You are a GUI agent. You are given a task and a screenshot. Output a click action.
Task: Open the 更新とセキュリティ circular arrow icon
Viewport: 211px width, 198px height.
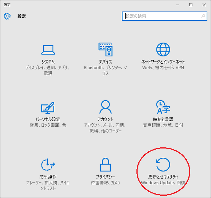(163, 165)
